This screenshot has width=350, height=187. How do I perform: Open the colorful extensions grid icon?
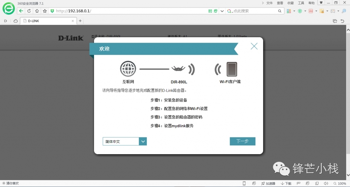pyautogui.click(x=289, y=11)
